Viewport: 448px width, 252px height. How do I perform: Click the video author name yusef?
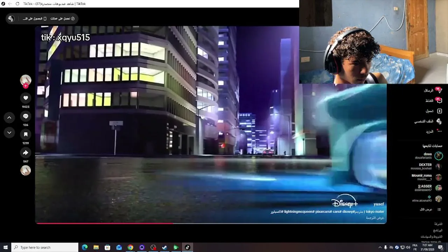[379, 204]
